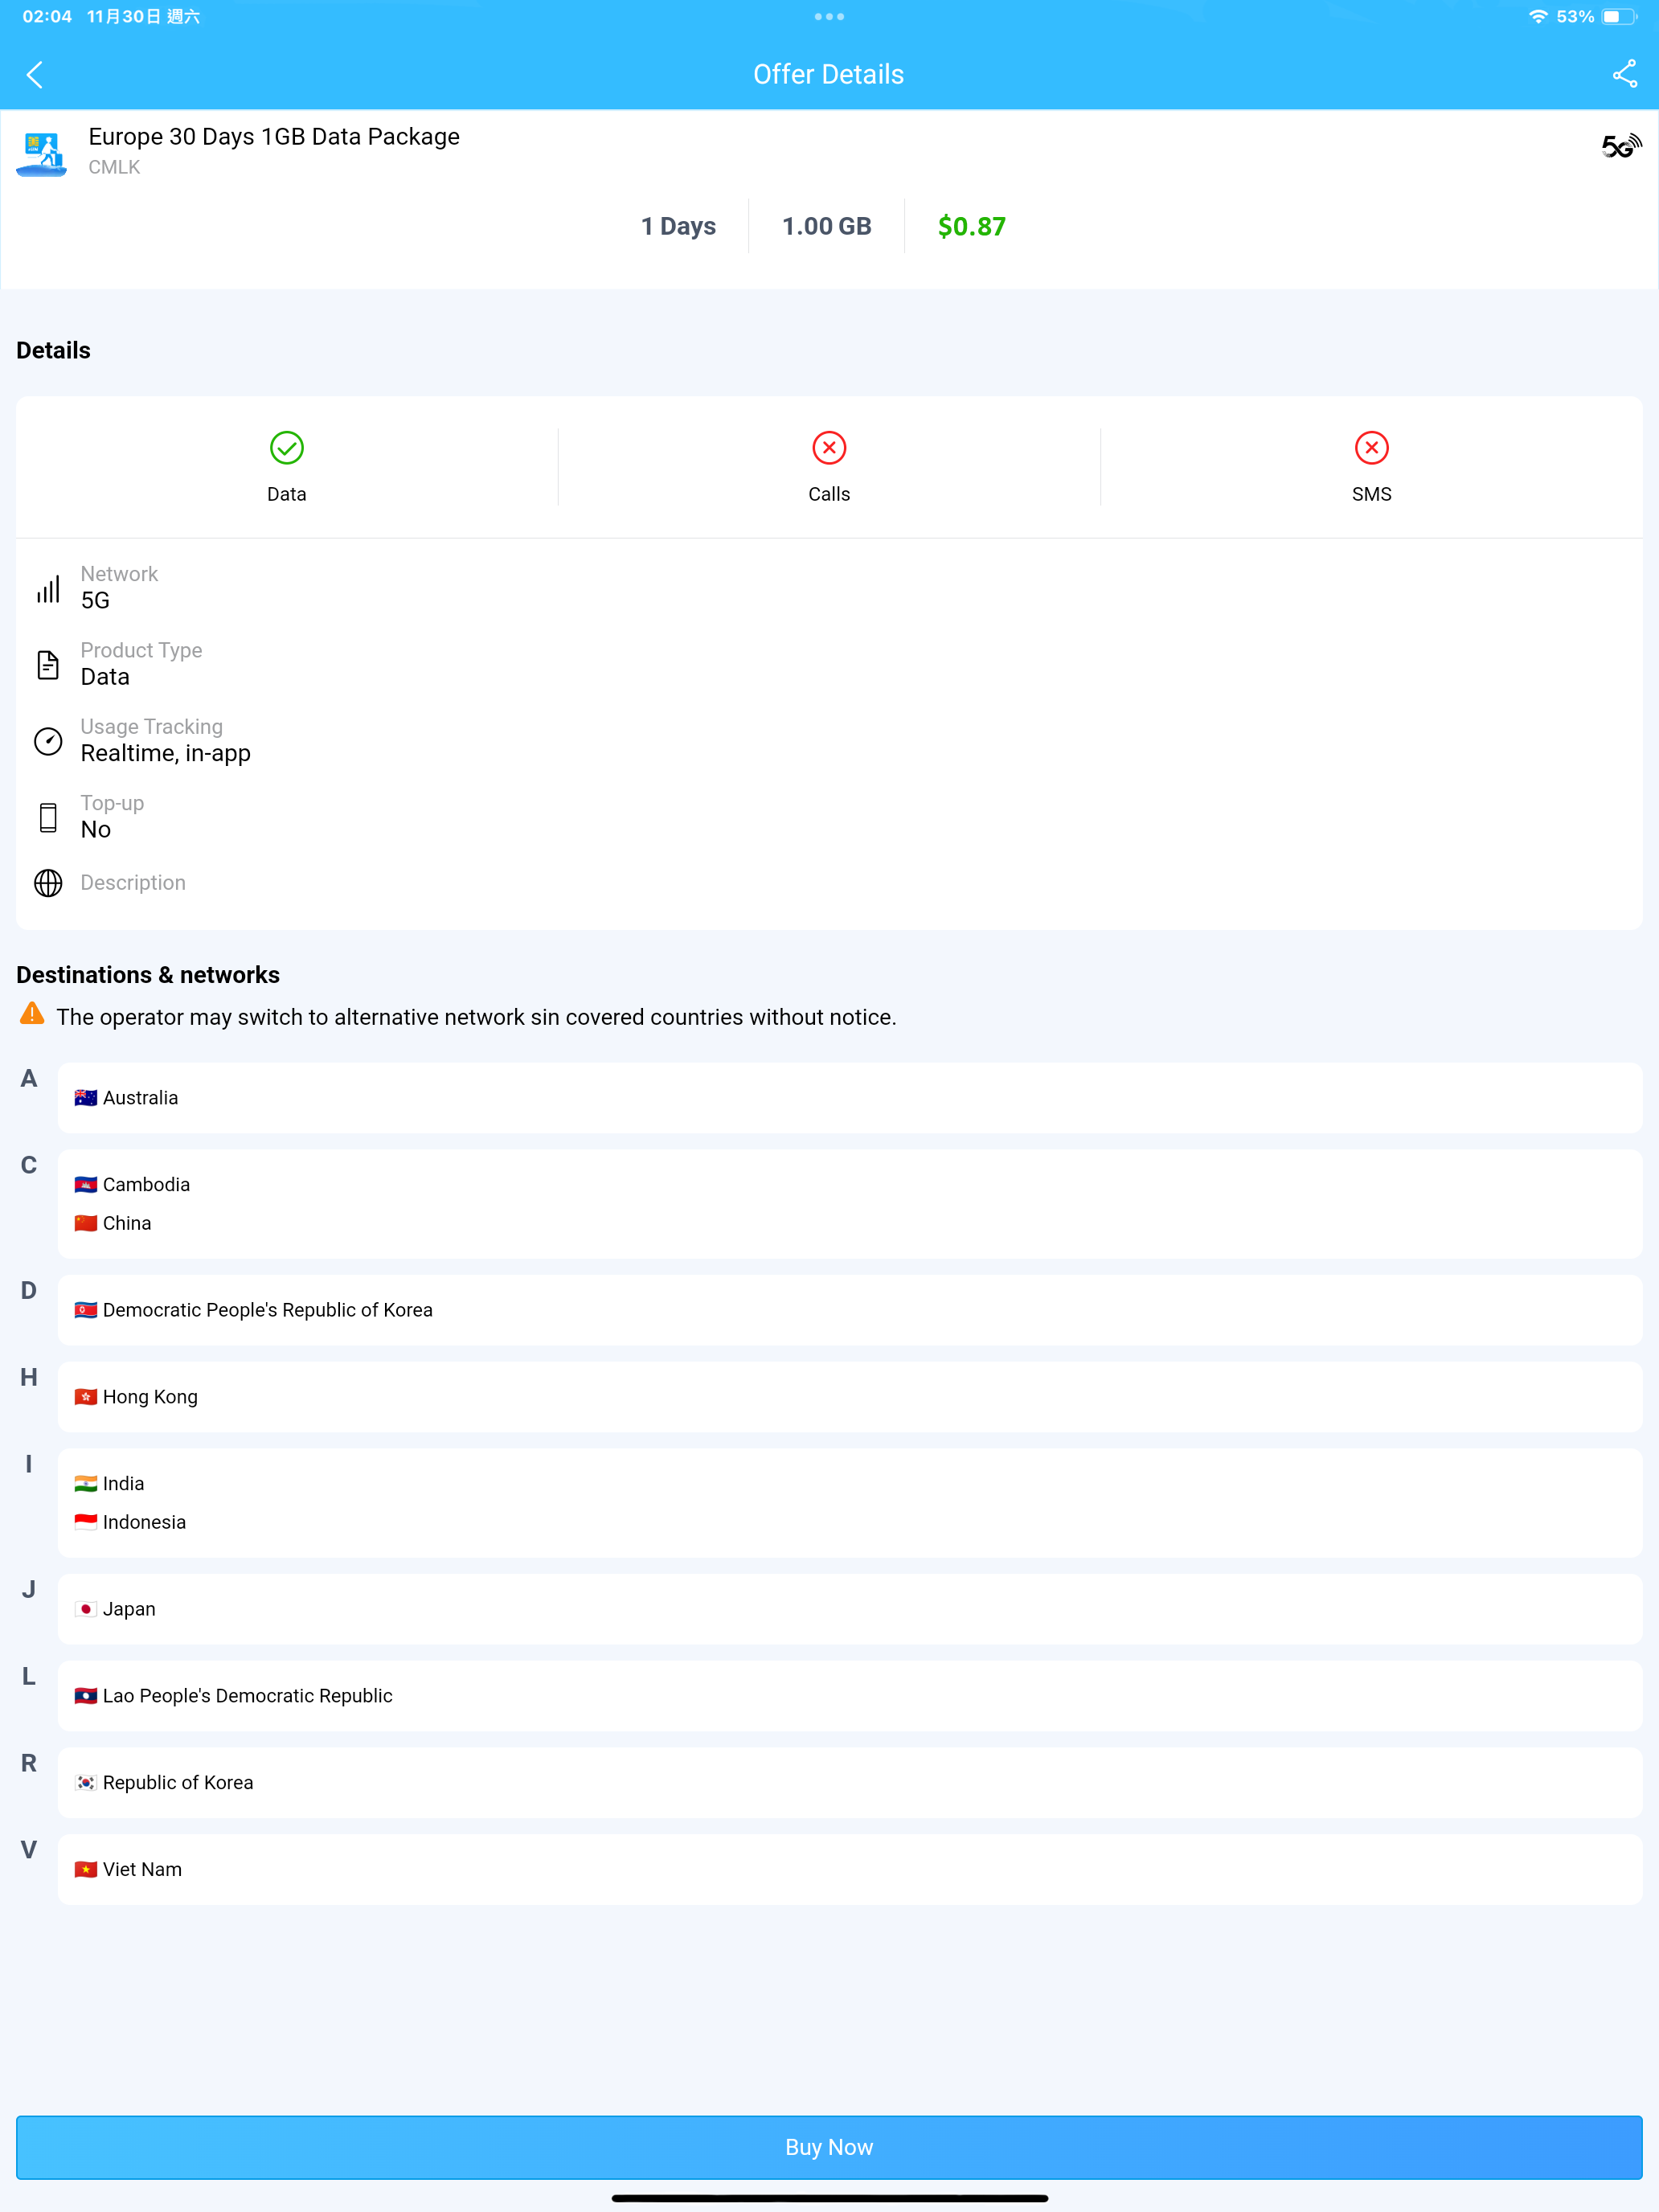Tap the Usage Tracking gauge icon

[48, 741]
